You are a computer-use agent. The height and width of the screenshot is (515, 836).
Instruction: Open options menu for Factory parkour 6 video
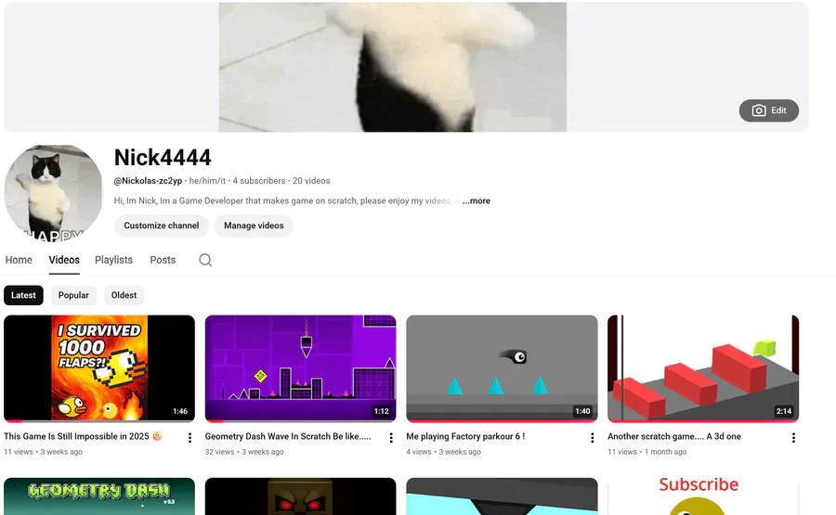tap(593, 438)
